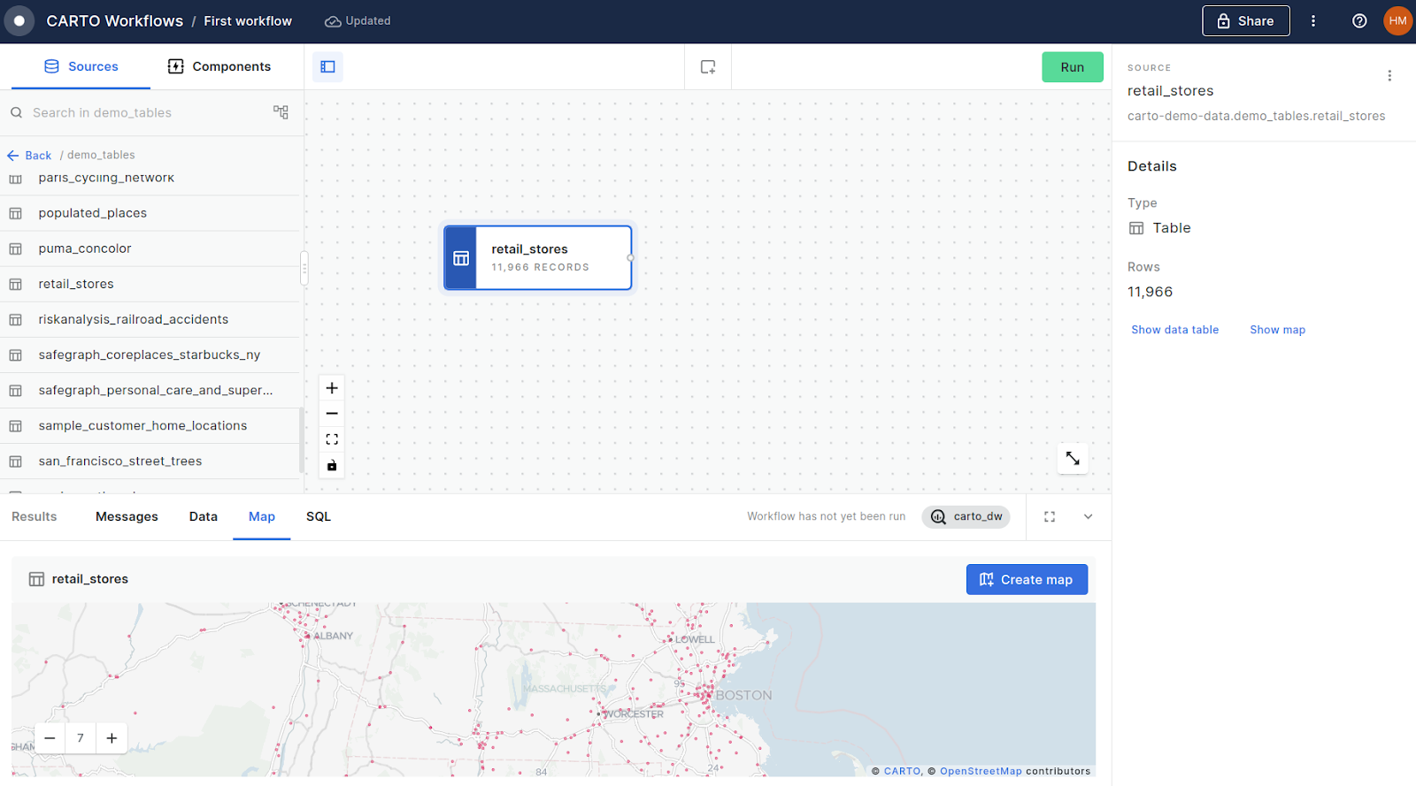
Task: Click the Share button
Action: tap(1245, 21)
